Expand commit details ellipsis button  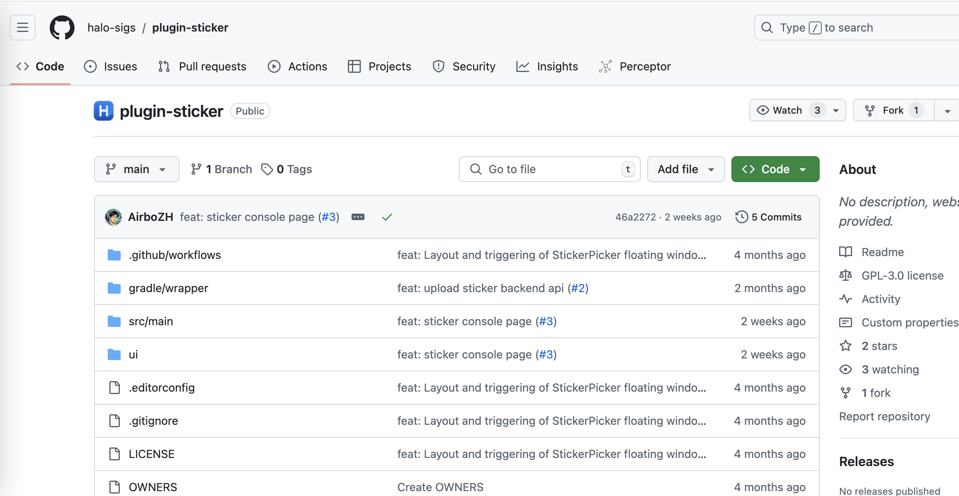(x=358, y=217)
